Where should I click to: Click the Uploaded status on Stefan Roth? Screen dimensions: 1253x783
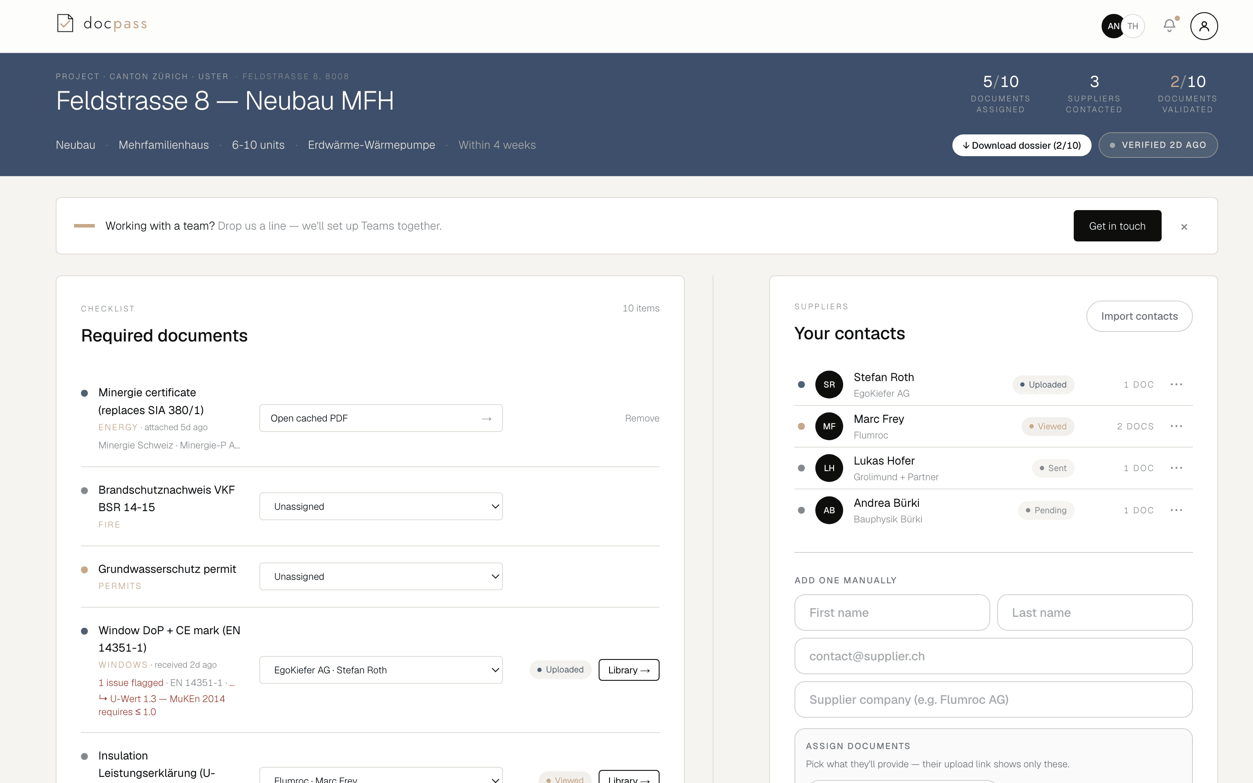[1043, 385]
